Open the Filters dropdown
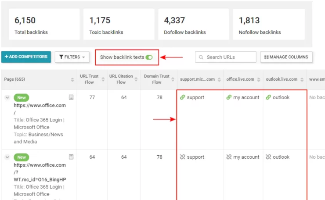The image size is (325, 200). [72, 57]
